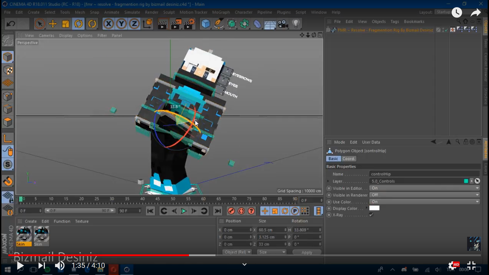Click the Coordinate System icon
Viewport: 489px width, 275px height.
pyautogui.click(x=147, y=24)
